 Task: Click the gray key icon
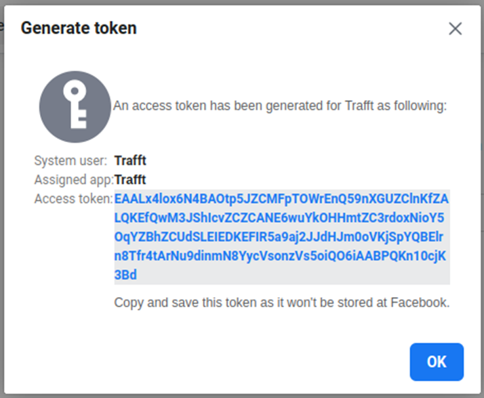coord(75,106)
